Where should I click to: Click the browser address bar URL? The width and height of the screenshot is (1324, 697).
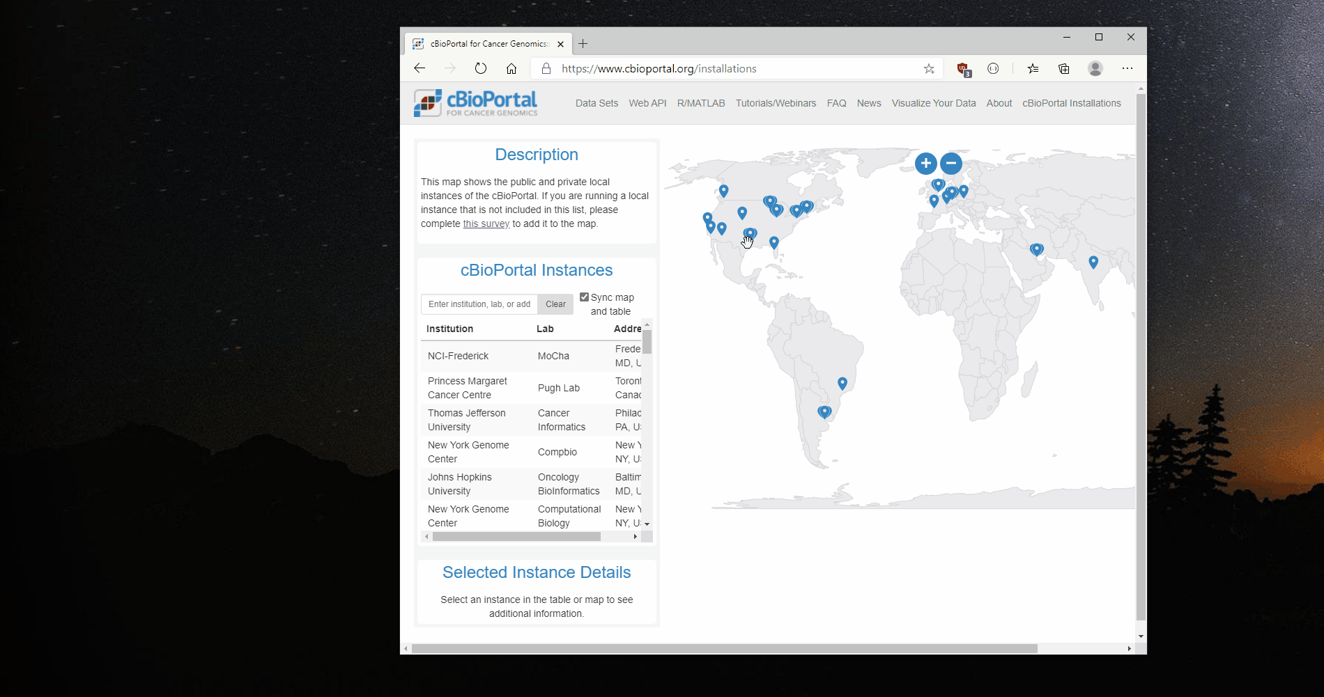[659, 68]
